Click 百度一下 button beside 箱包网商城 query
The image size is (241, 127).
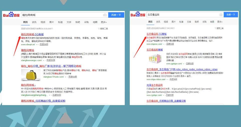point(116,15)
